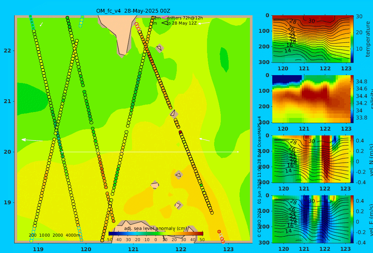Click the '33.8' tick on the salinity colorbar
The image size is (373, 253).
click(x=361, y=118)
